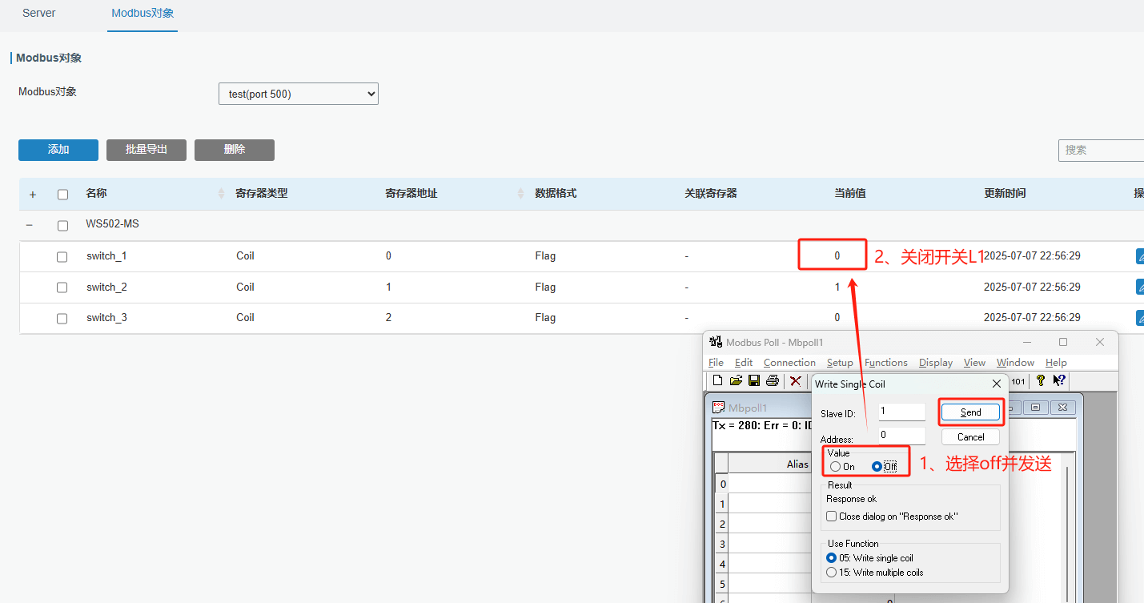Image resolution: width=1144 pixels, height=603 pixels.
Task: Switch to the Server tab
Action: (39, 14)
